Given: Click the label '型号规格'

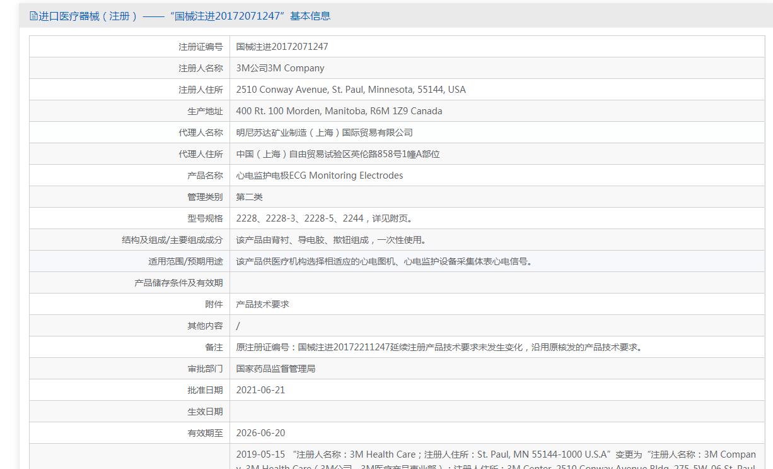Looking at the screenshot, I should (x=205, y=218).
